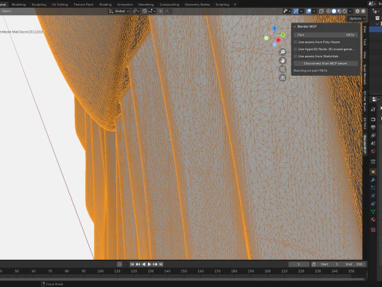Screen dimensions: 382x287
Task: Open proportional editing falloff curve menu
Action: 167,11
